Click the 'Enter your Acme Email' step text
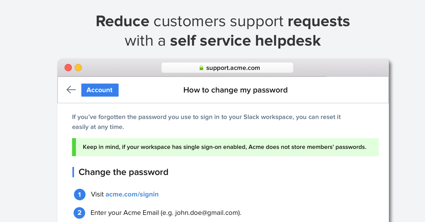The width and height of the screenshot is (425, 222). tap(166, 213)
